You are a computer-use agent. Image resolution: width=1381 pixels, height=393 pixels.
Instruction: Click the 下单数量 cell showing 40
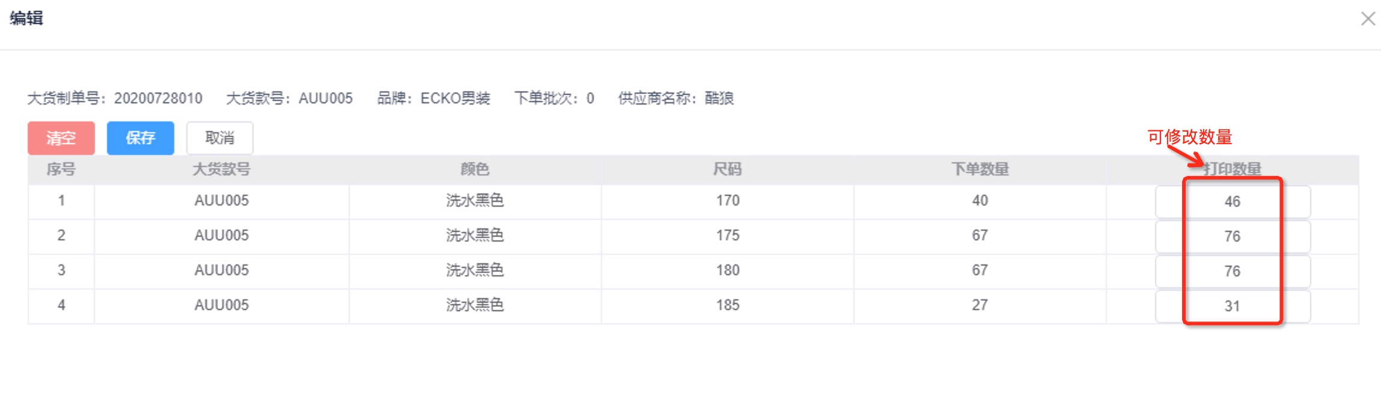[x=980, y=201]
